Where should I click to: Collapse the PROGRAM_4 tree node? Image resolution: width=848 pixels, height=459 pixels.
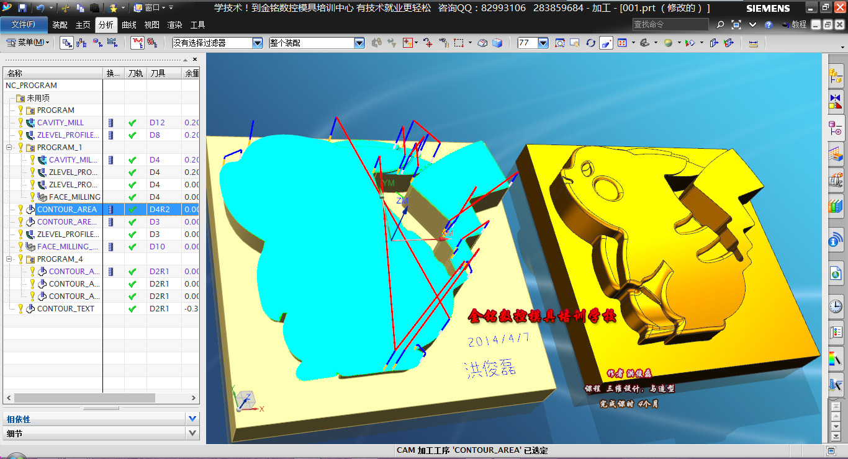9,259
